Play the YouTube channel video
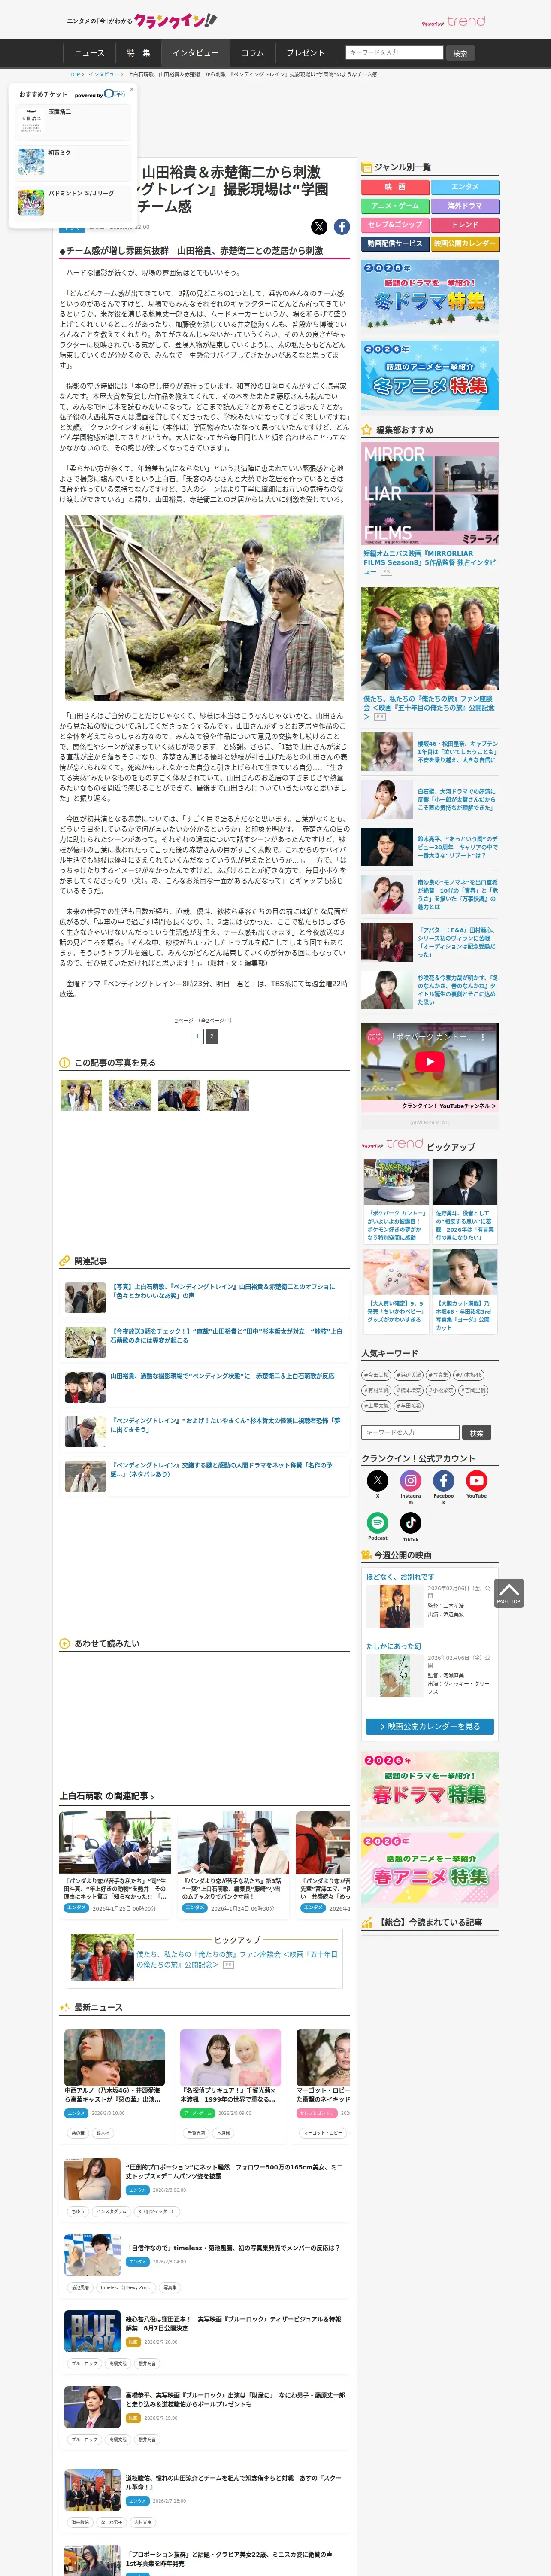 pyautogui.click(x=429, y=1062)
